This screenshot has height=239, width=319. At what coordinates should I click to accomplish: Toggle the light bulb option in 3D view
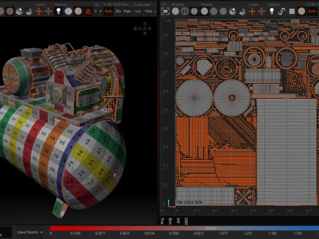[58, 11]
